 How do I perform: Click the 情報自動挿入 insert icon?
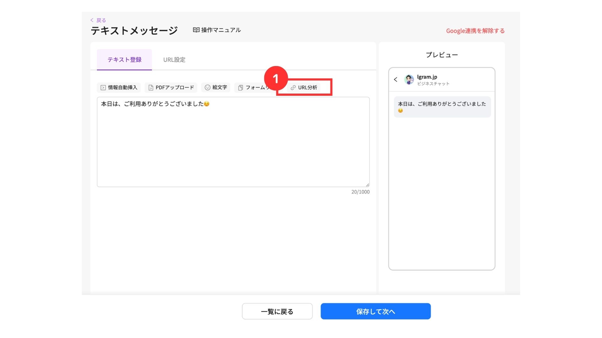[103, 88]
